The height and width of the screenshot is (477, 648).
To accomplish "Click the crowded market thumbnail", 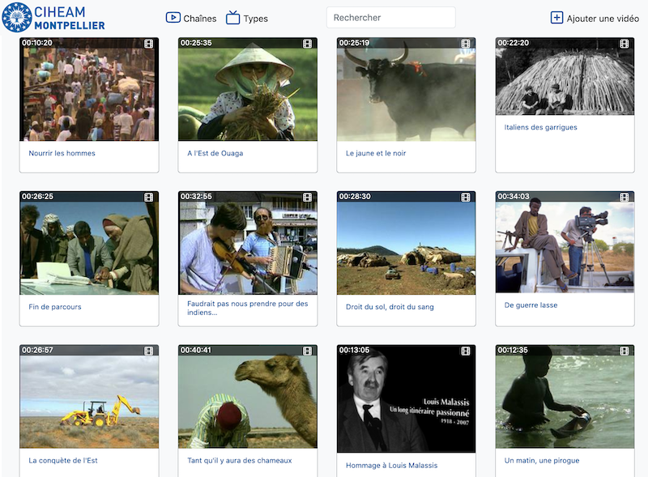I will [x=89, y=89].
